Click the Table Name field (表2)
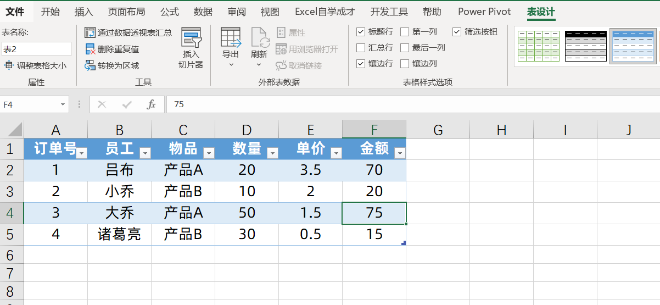The width and height of the screenshot is (660, 305). [36, 49]
